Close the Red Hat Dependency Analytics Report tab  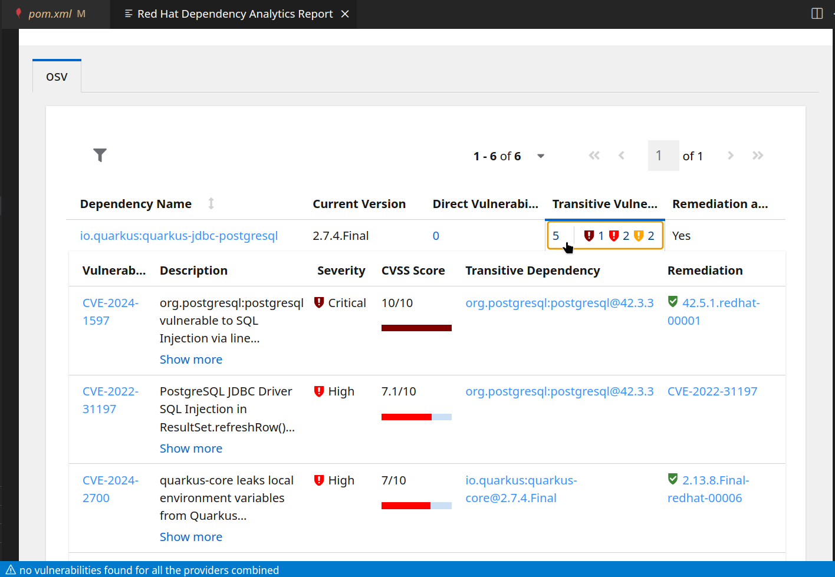[x=345, y=14]
